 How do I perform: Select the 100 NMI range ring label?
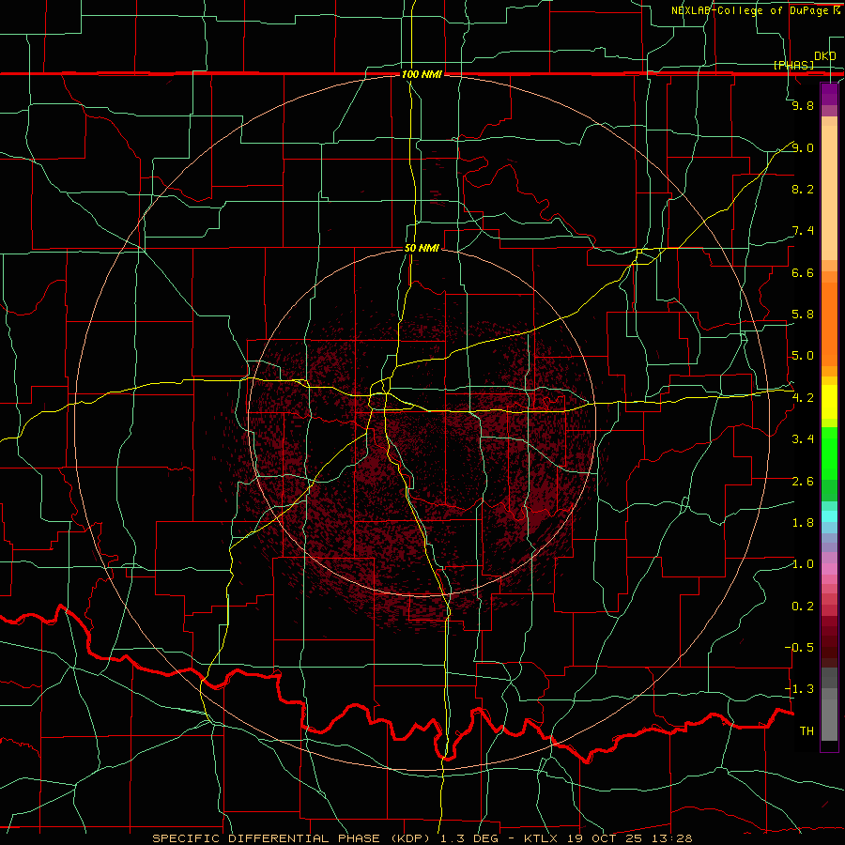click(x=422, y=74)
